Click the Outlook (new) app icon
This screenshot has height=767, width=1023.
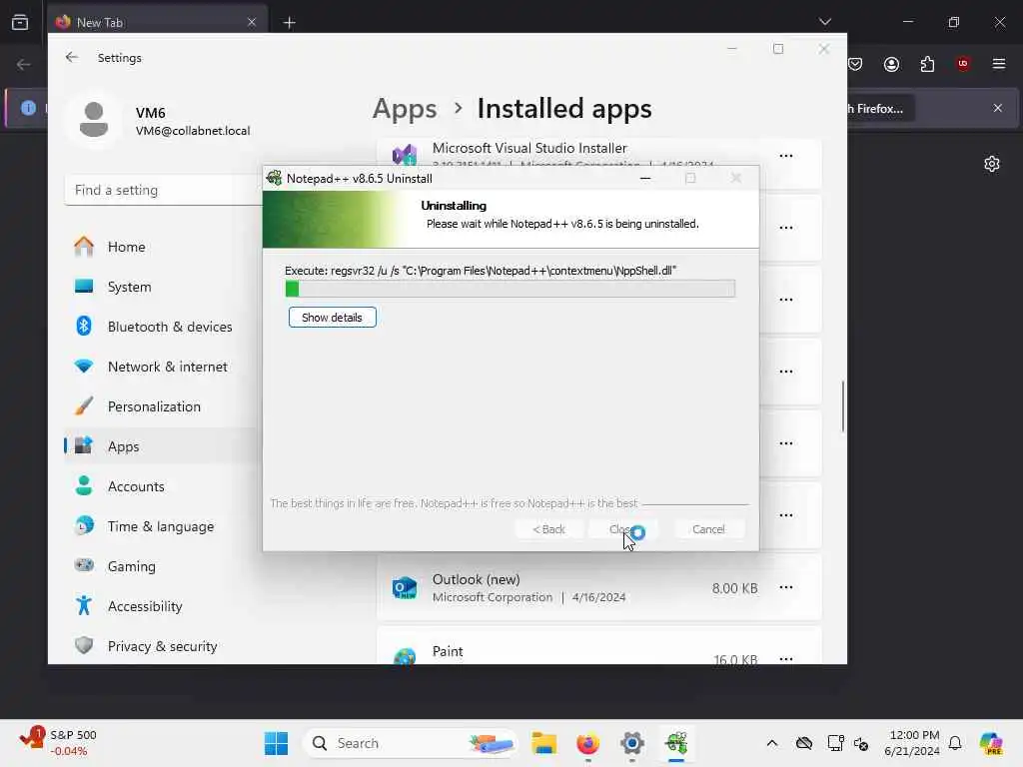(x=405, y=587)
